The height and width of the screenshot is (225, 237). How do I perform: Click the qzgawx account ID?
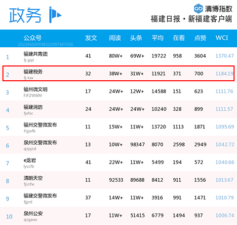click(x=30, y=220)
